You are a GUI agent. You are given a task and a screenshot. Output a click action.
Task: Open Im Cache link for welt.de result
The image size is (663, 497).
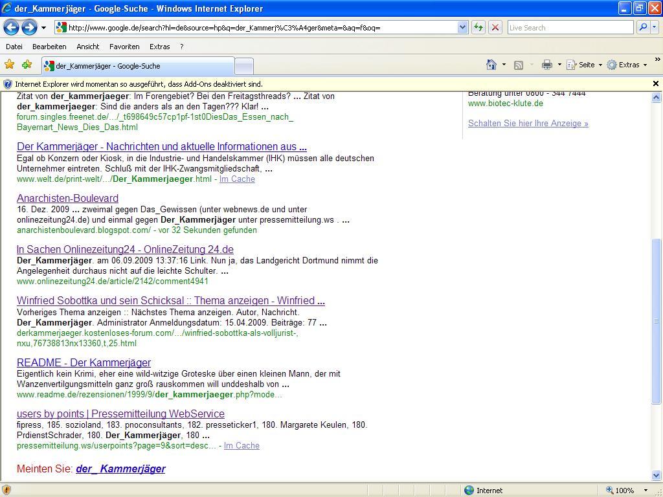tap(237, 179)
